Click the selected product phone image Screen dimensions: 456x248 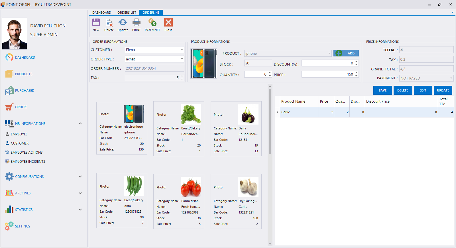pyautogui.click(x=204, y=63)
